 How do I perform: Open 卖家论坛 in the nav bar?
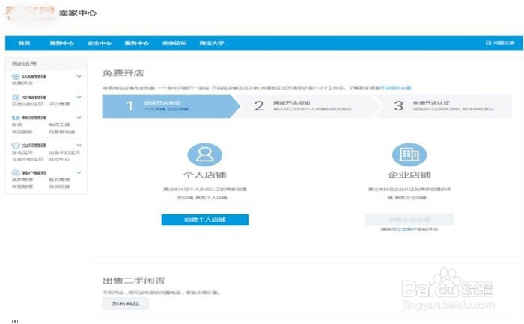click(174, 43)
